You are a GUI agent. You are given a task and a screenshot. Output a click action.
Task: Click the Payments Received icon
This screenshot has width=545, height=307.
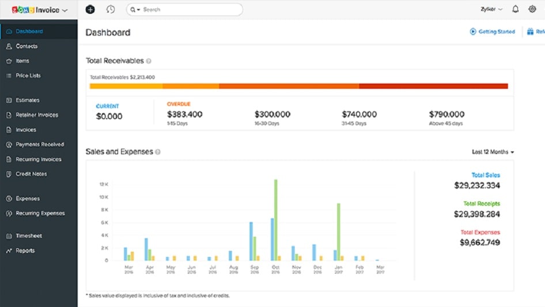[9, 145]
